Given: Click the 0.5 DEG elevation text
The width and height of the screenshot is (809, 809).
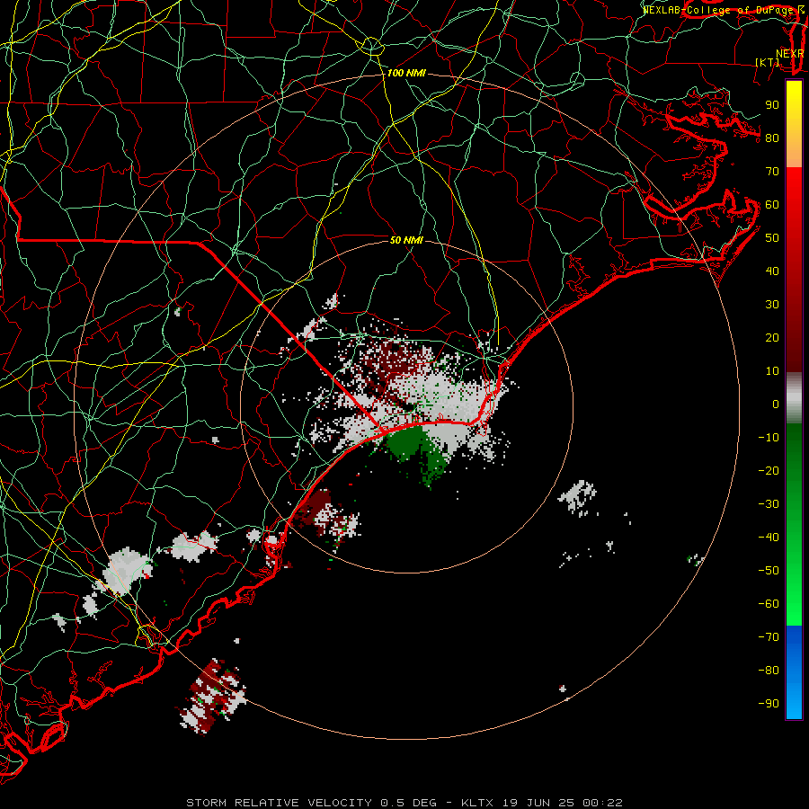Looking at the screenshot, I should (x=409, y=803).
